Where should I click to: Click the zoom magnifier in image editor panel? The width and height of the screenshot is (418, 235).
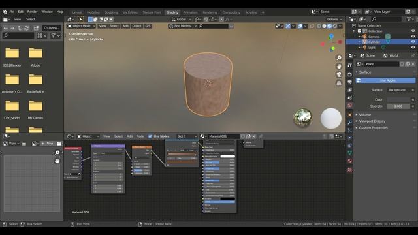click(57, 153)
